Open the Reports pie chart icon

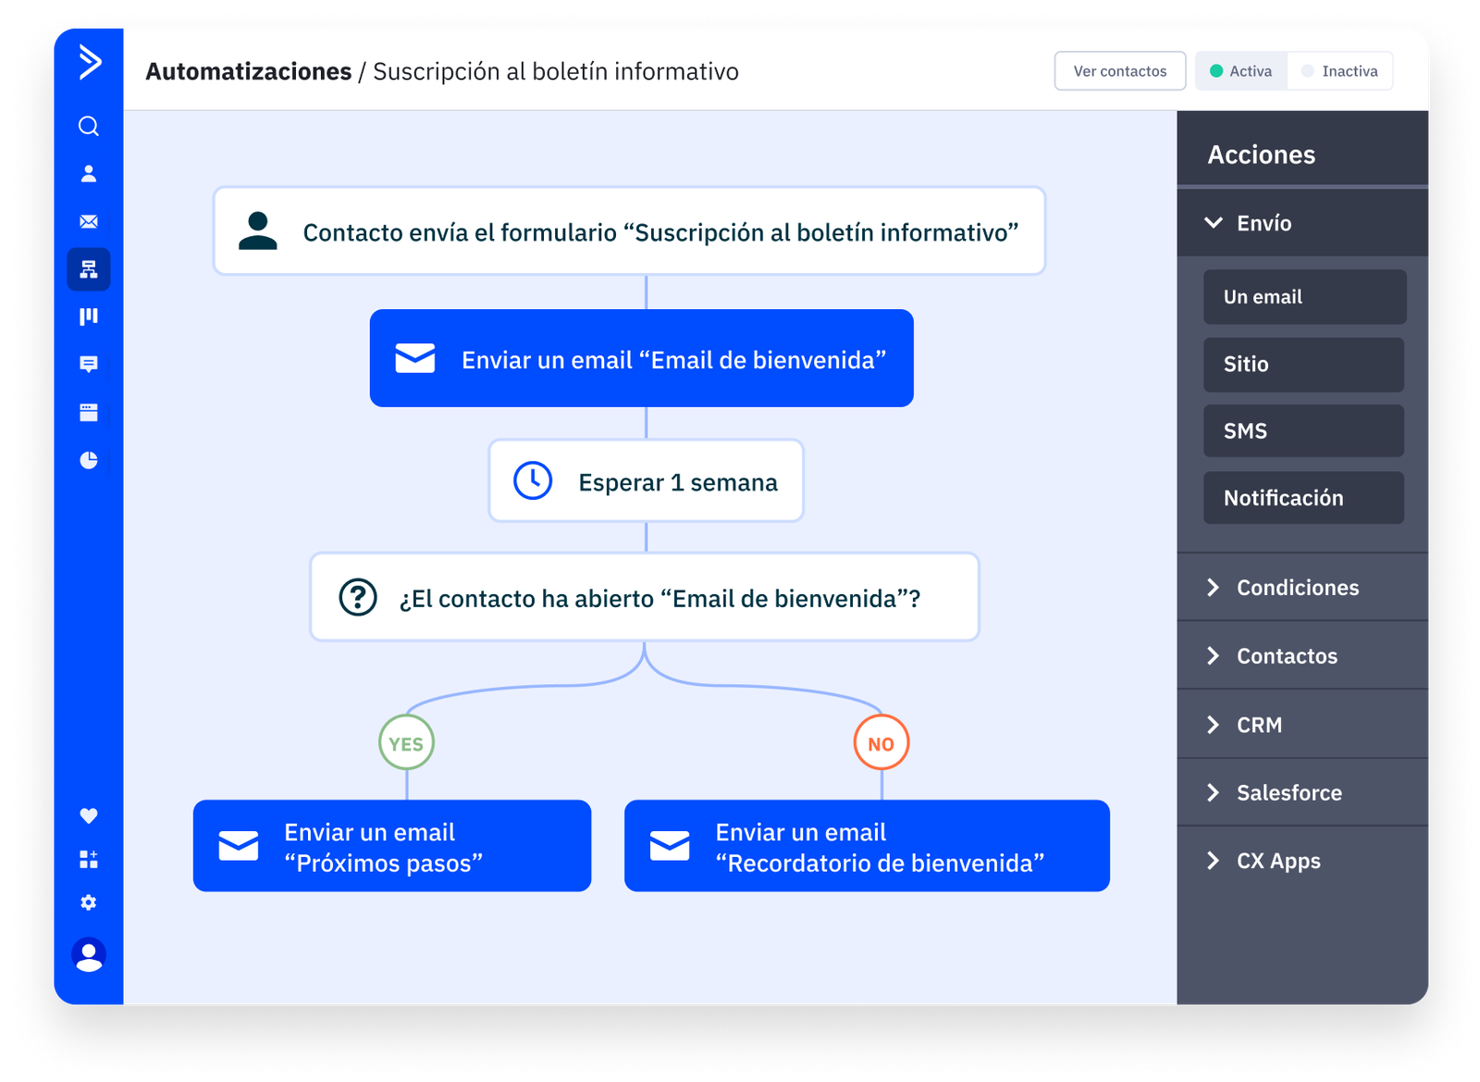(x=89, y=460)
